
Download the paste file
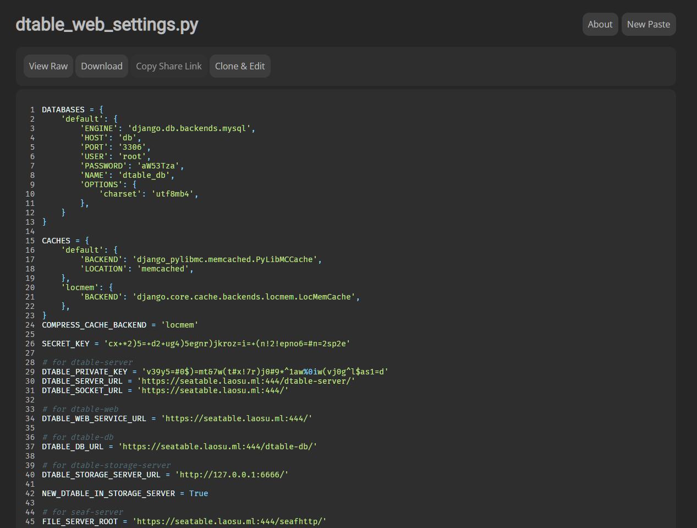coord(102,66)
